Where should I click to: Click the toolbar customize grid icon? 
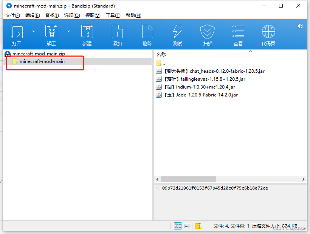(300, 26)
